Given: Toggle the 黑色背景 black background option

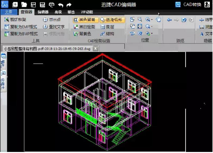Looking at the screenshot, I should [x=86, y=20].
